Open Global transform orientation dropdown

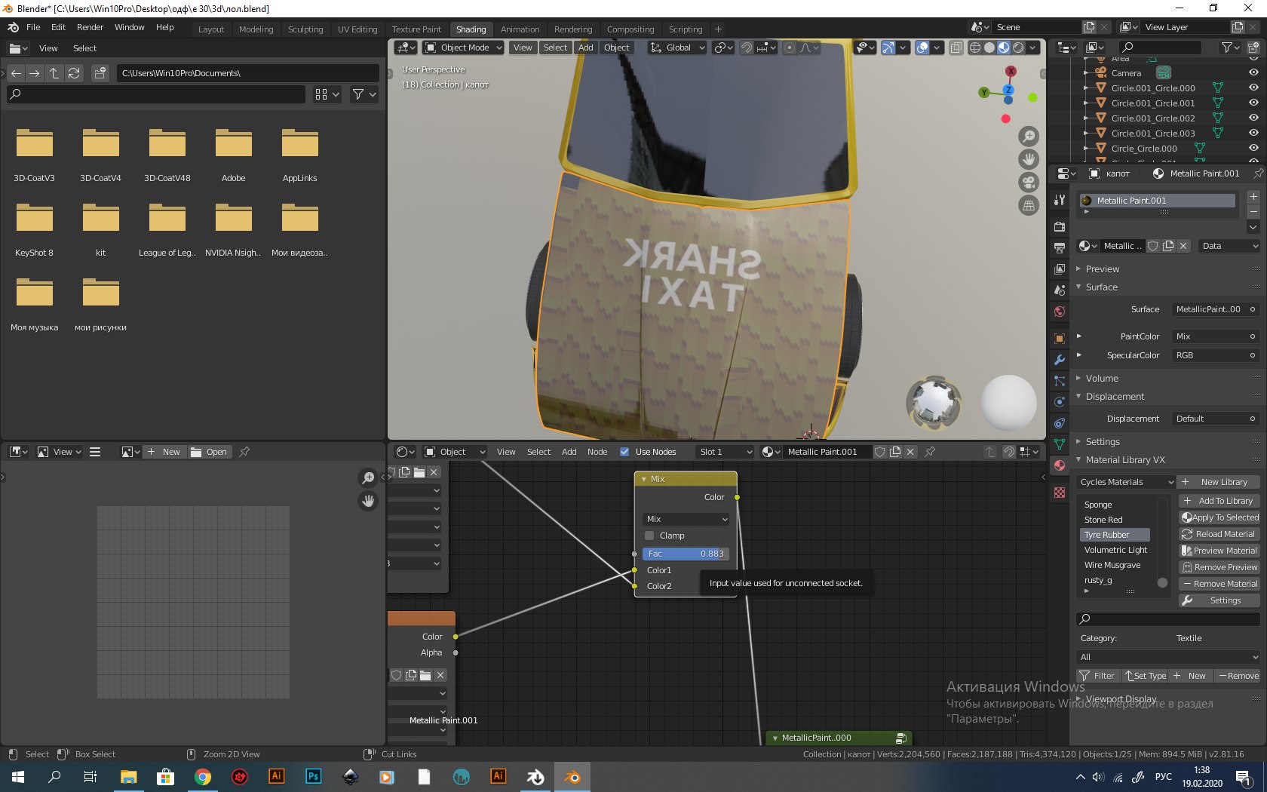click(677, 48)
